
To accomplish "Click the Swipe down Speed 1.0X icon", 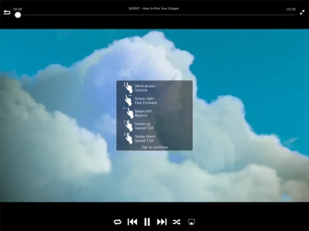I will click(128, 138).
